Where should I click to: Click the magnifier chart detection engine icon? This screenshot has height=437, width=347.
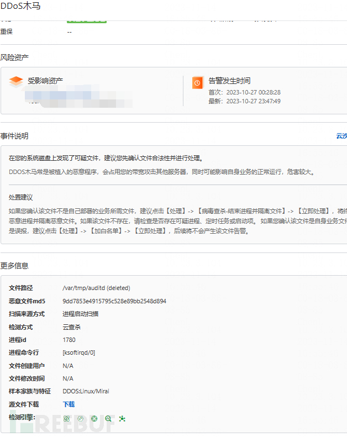(x=108, y=418)
